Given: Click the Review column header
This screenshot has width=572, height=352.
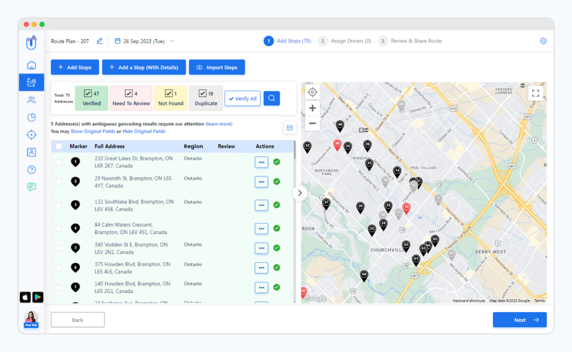Looking at the screenshot, I should (x=226, y=146).
